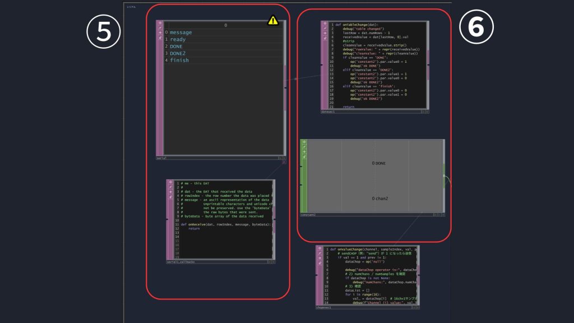Toggle the bottom-most flag on constant2 node

pos(304,156)
